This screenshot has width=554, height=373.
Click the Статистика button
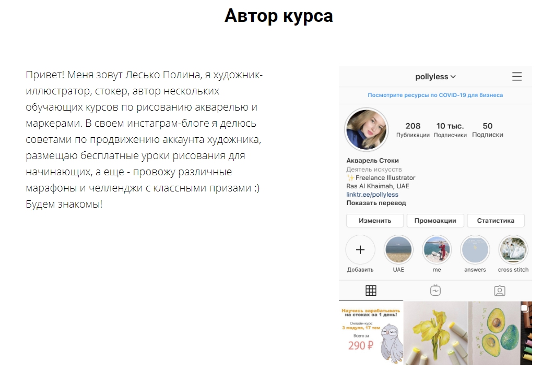[496, 221]
